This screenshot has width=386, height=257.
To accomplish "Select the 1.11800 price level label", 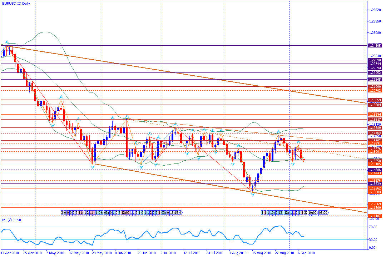I will click(375, 208).
